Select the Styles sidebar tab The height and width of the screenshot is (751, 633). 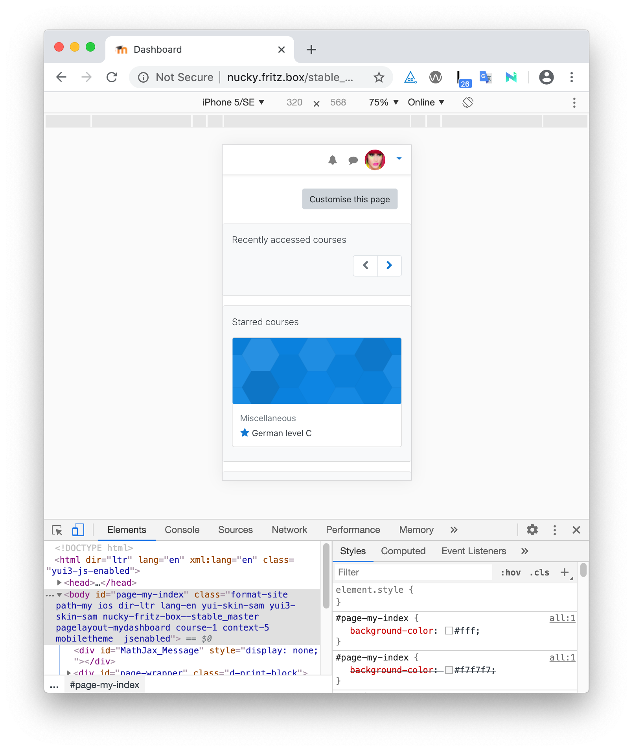353,551
